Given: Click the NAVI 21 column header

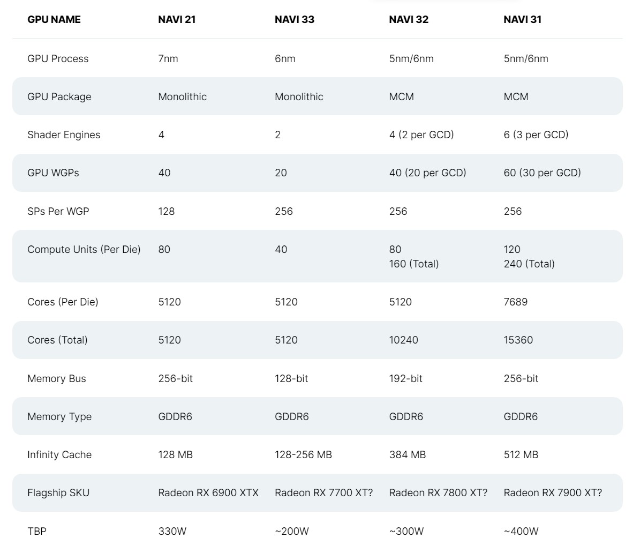Looking at the screenshot, I should coord(177,19).
